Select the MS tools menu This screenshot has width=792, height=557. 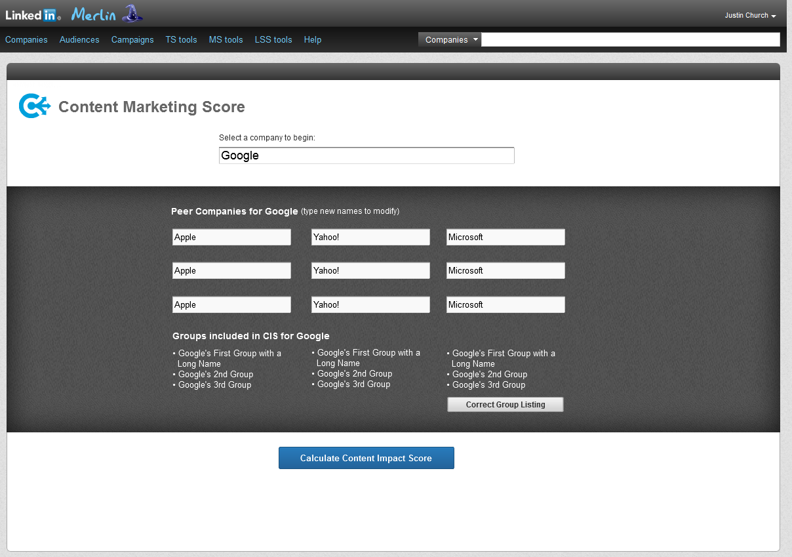(x=226, y=40)
